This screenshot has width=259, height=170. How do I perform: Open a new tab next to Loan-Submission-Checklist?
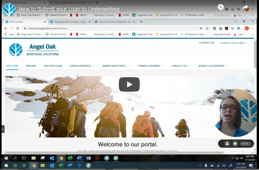[x=141, y=22]
